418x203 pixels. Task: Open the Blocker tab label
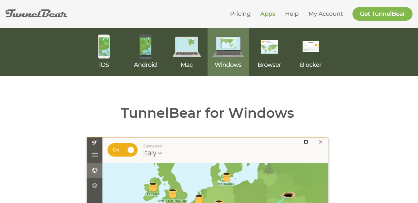point(311,65)
